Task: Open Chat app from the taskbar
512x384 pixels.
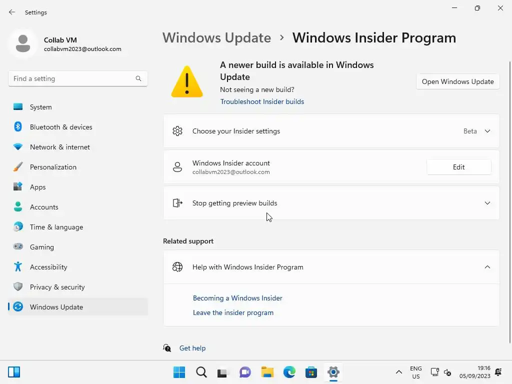Action: tap(245, 372)
